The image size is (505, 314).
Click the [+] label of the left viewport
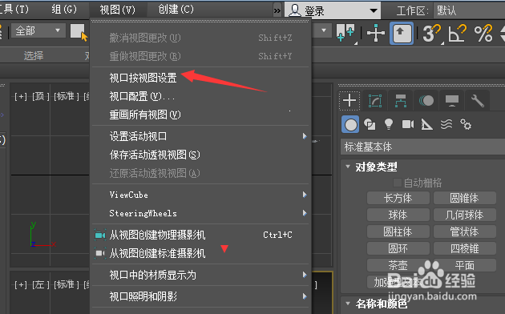click(x=21, y=284)
